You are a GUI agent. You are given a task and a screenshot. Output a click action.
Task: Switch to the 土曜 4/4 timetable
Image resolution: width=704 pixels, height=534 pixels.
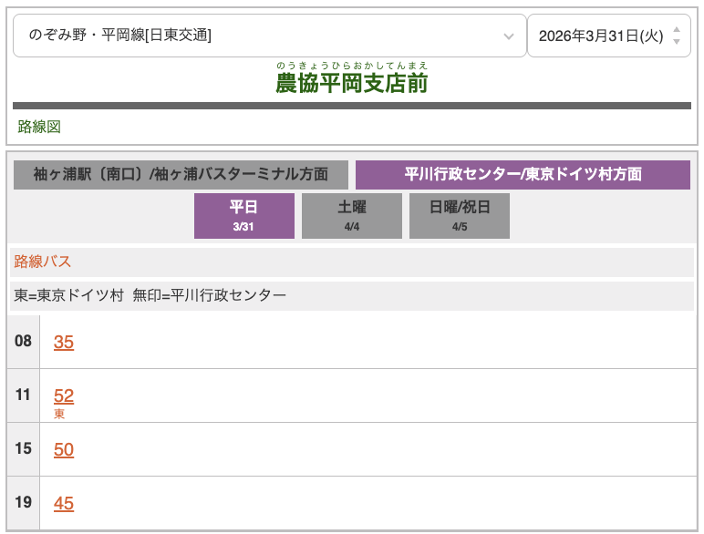pos(351,215)
